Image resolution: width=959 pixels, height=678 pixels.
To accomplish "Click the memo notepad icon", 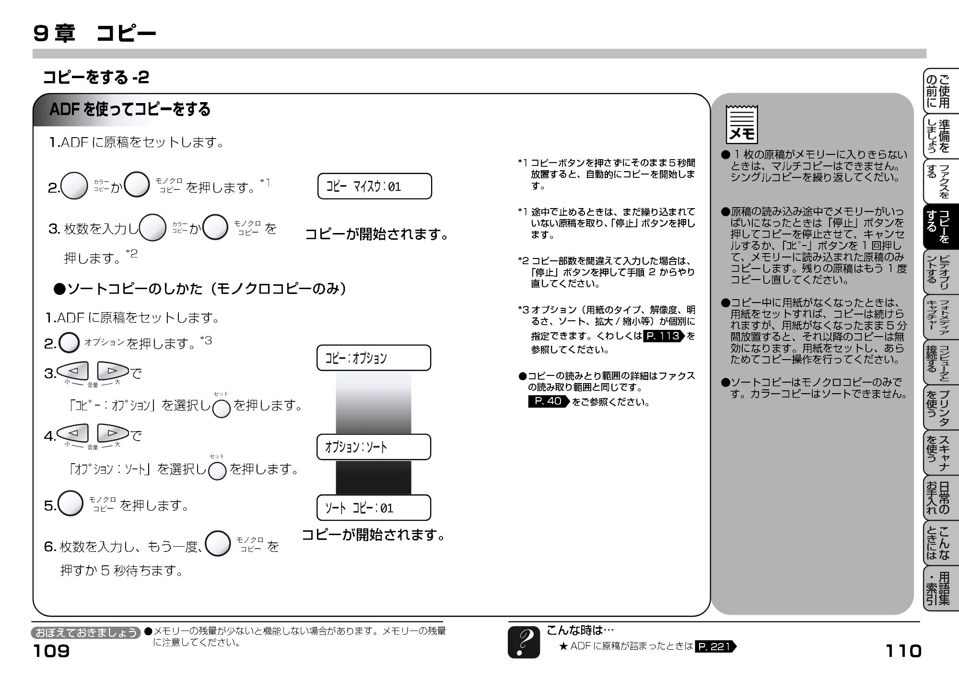I will [741, 124].
